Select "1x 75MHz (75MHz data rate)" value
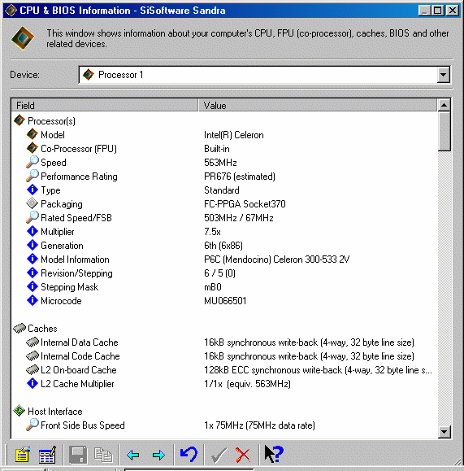Viewport: 464px width, 471px height. click(x=259, y=425)
